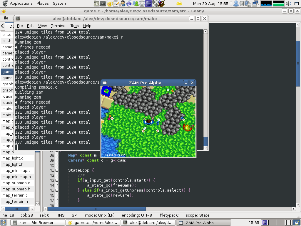Collapse the StateLoop fold at line 41
The width and height of the screenshot is (301, 226).
(x=57, y=170)
